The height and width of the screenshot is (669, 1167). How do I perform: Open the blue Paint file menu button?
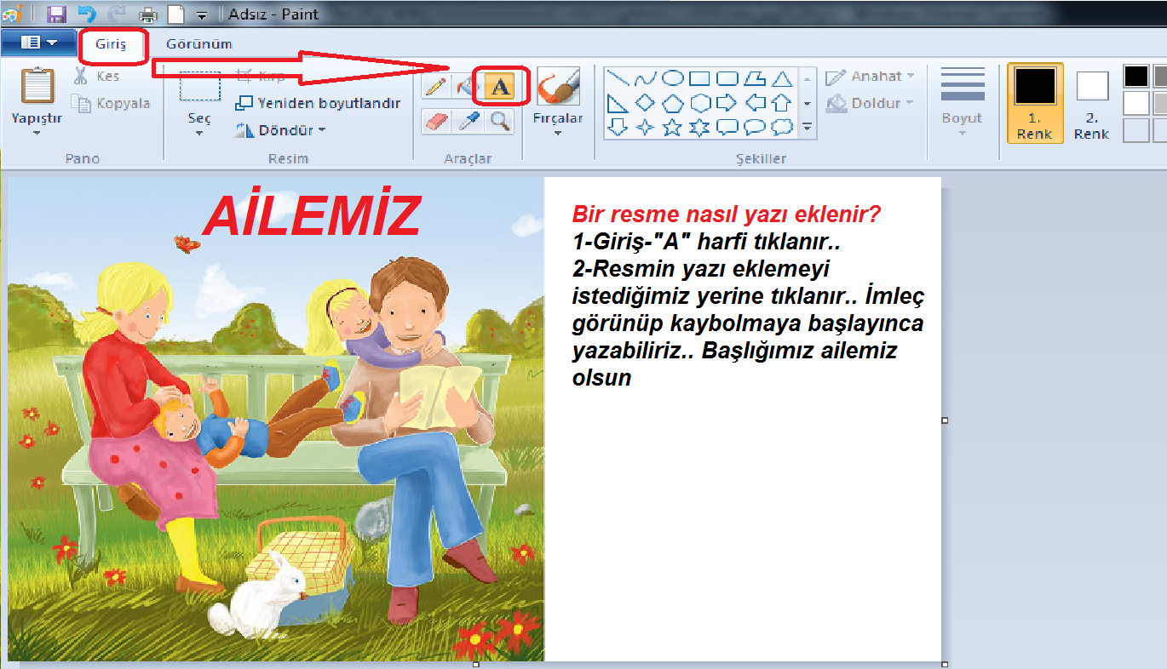pos(38,43)
